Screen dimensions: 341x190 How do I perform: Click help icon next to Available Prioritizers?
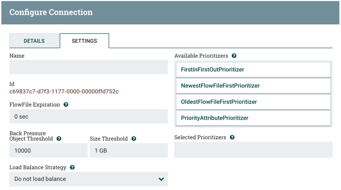[234, 56]
